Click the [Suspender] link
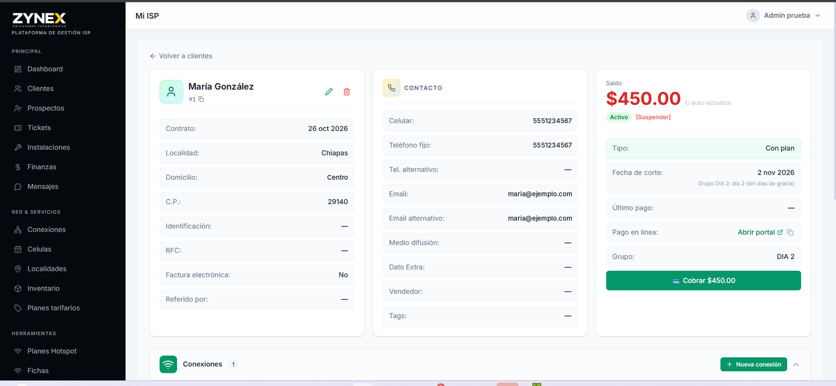The height and width of the screenshot is (386, 836). [653, 117]
